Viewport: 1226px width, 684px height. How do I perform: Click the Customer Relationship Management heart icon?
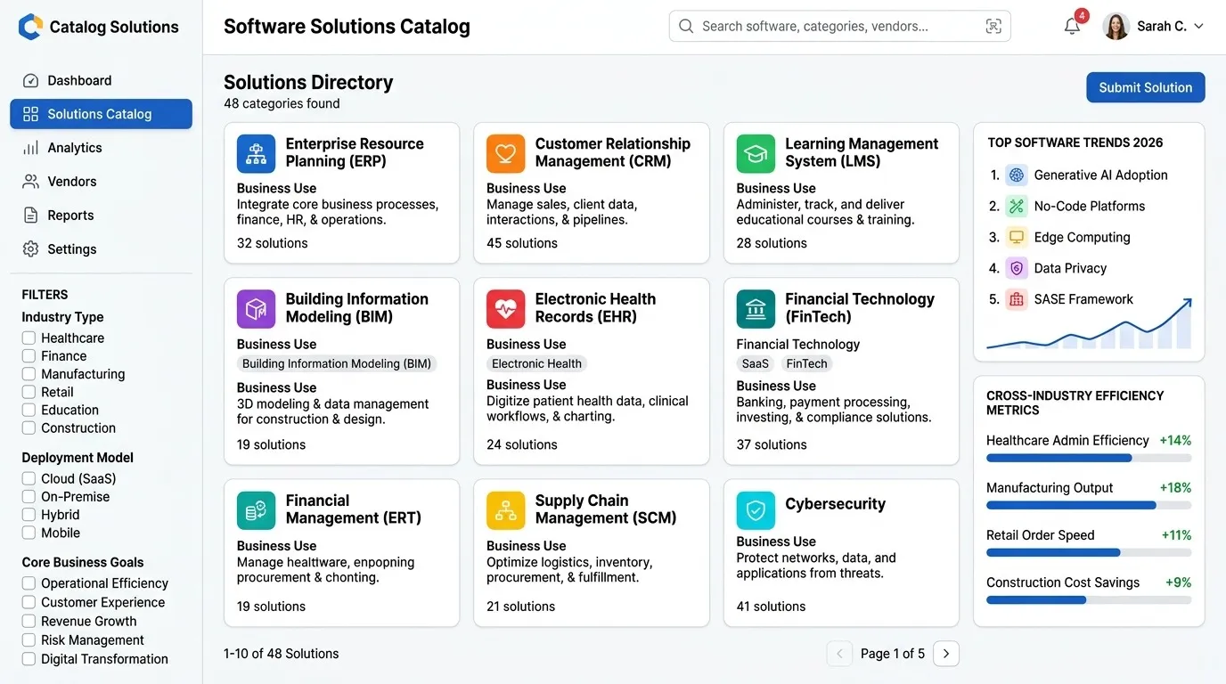click(505, 153)
